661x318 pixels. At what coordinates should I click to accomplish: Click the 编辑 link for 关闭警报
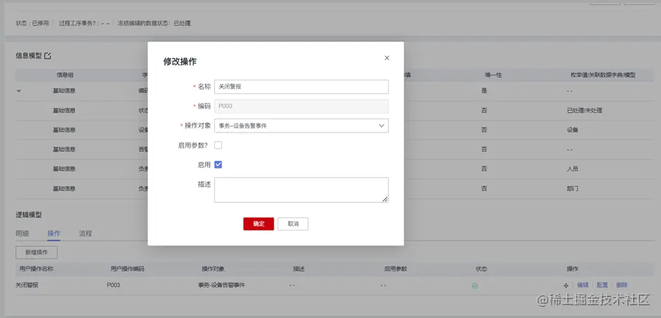(583, 285)
